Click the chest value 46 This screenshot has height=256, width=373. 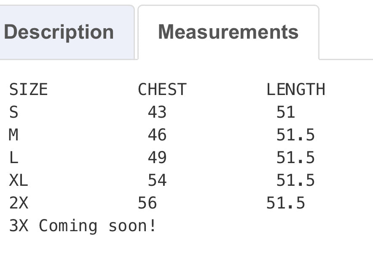[x=157, y=135]
